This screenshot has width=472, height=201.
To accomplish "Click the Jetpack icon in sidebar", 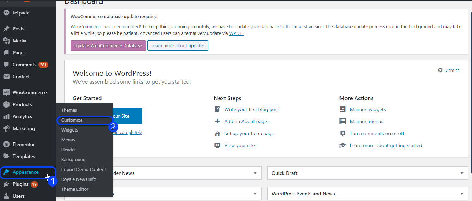I will [x=6, y=13].
